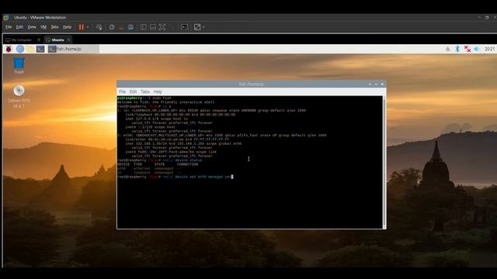
Task: Close the Ubuntu VM tab
Action: 69,40
